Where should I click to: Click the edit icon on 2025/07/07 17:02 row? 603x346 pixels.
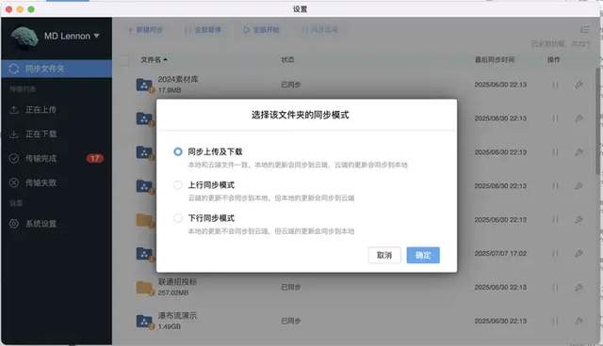[x=579, y=253]
